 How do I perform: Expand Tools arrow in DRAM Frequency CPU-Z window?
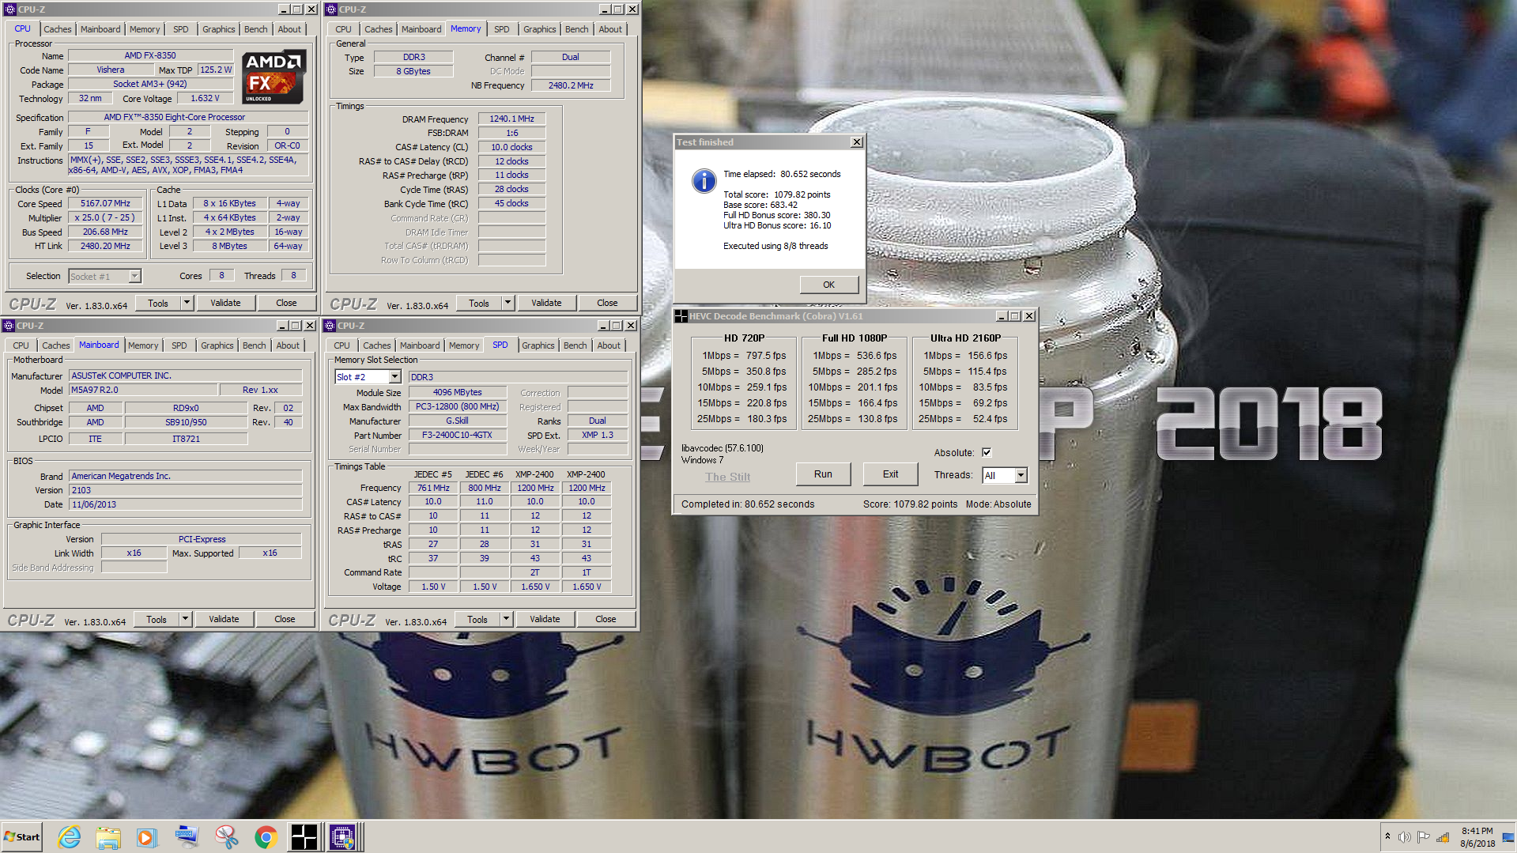(x=508, y=303)
